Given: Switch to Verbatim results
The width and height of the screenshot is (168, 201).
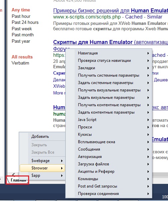Looking at the screenshot, I should pyautogui.click(x=20, y=63).
